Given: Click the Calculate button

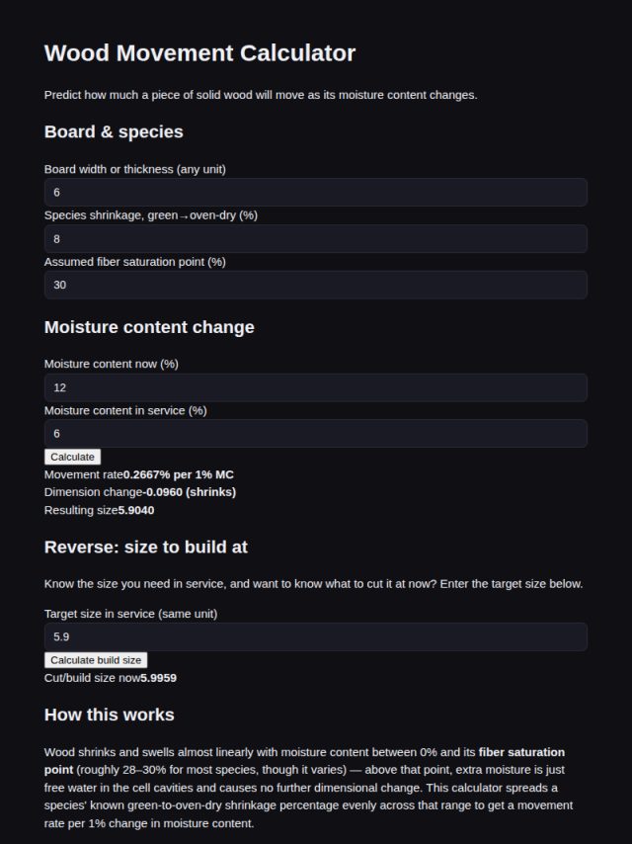Looking at the screenshot, I should tap(73, 457).
